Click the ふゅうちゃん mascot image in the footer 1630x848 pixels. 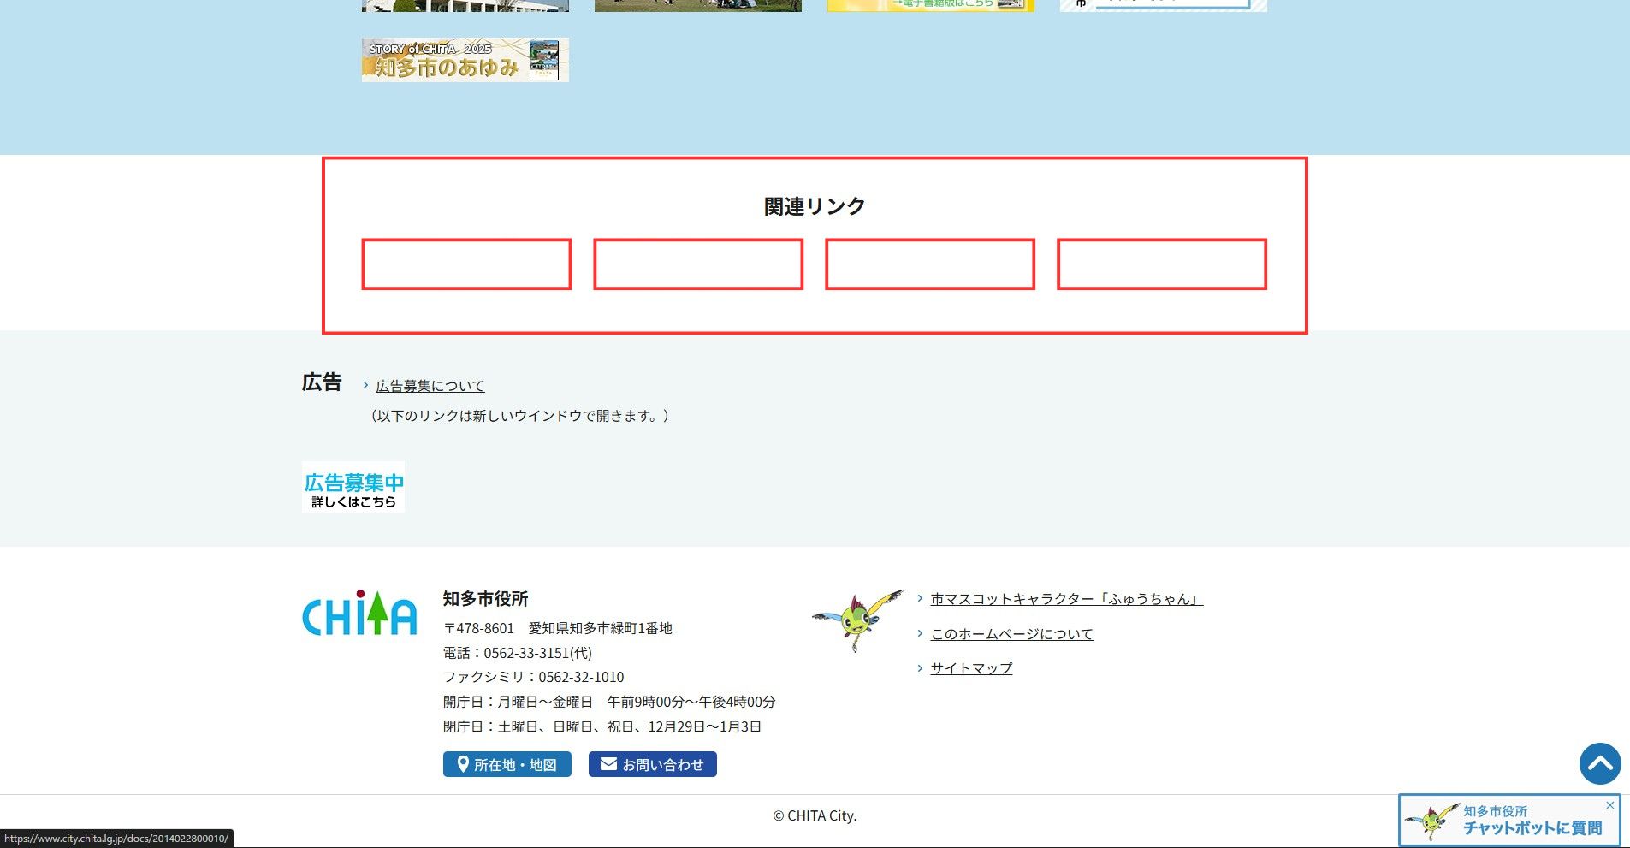pyautogui.click(x=858, y=619)
